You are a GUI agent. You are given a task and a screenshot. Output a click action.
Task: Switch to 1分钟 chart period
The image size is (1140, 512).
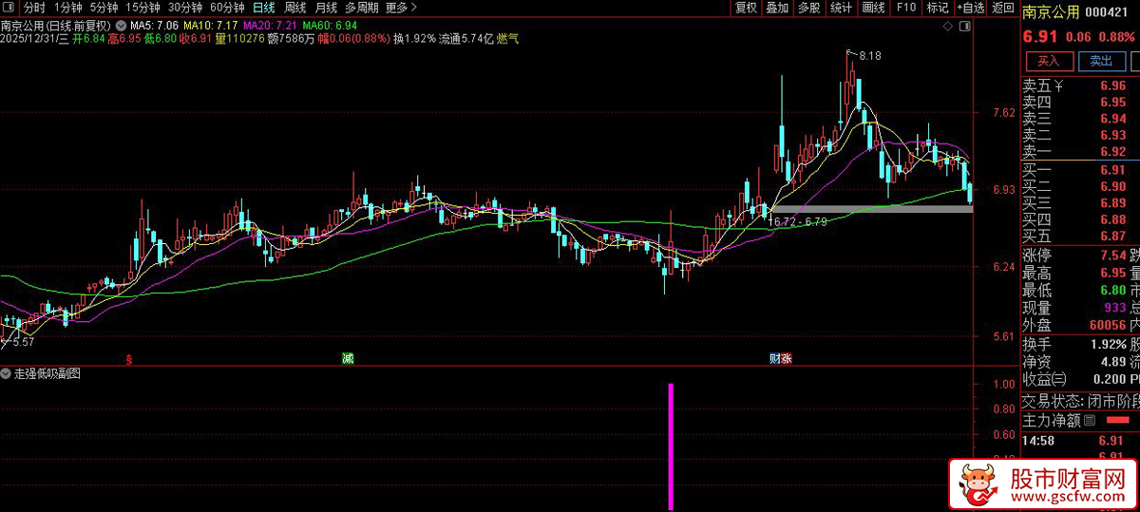click(68, 8)
